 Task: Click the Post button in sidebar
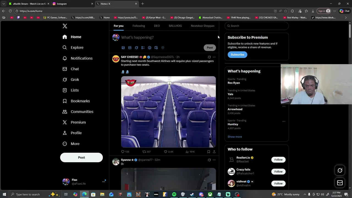(x=81, y=158)
